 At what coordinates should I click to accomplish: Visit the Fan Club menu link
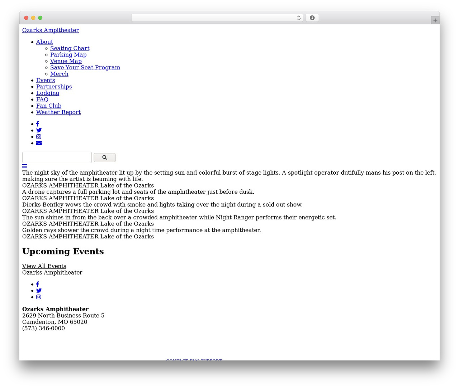49,106
